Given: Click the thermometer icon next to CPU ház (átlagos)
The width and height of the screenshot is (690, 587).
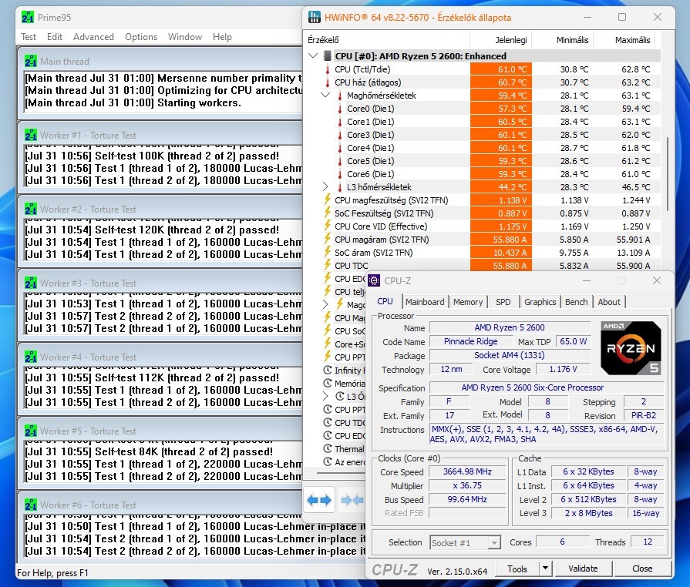Looking at the screenshot, I should click(328, 82).
